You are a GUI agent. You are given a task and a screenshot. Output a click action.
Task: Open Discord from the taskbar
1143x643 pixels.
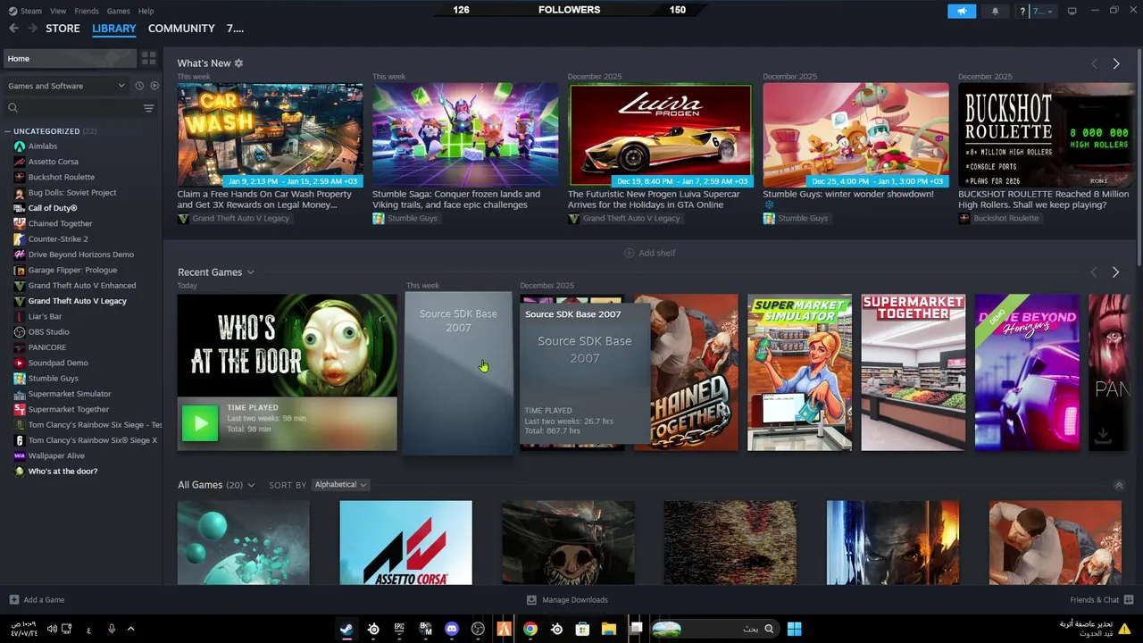coord(452,629)
